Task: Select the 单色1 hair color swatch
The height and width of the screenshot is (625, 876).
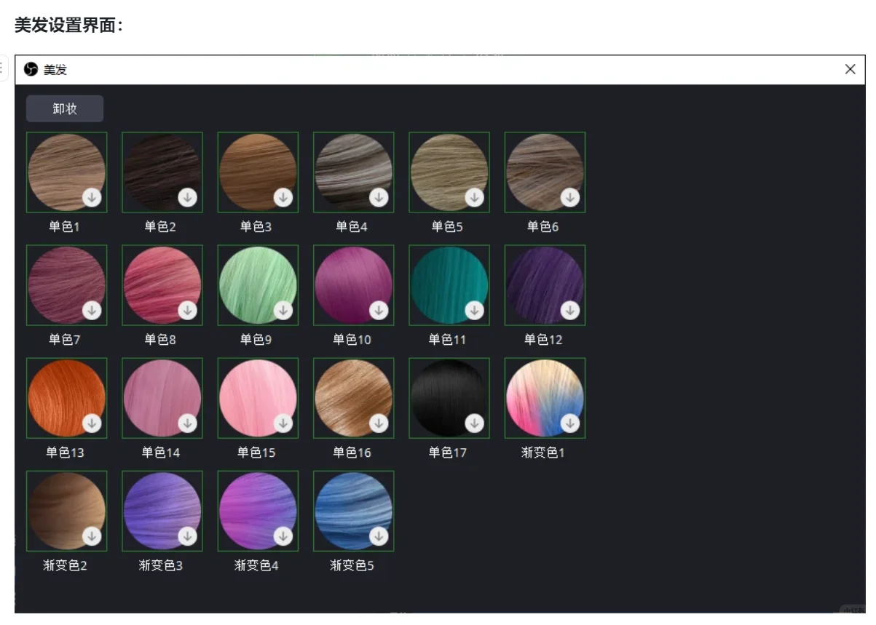Action: [x=67, y=172]
